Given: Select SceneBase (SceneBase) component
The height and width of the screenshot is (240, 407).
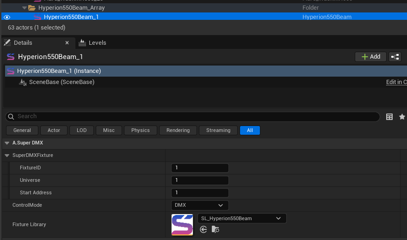Looking at the screenshot, I should (206, 82).
